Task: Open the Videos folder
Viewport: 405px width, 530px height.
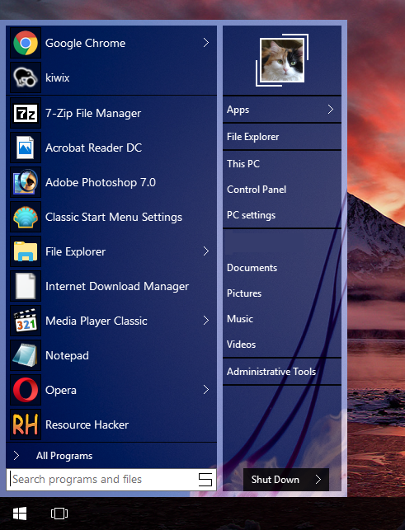Action: click(x=282, y=344)
